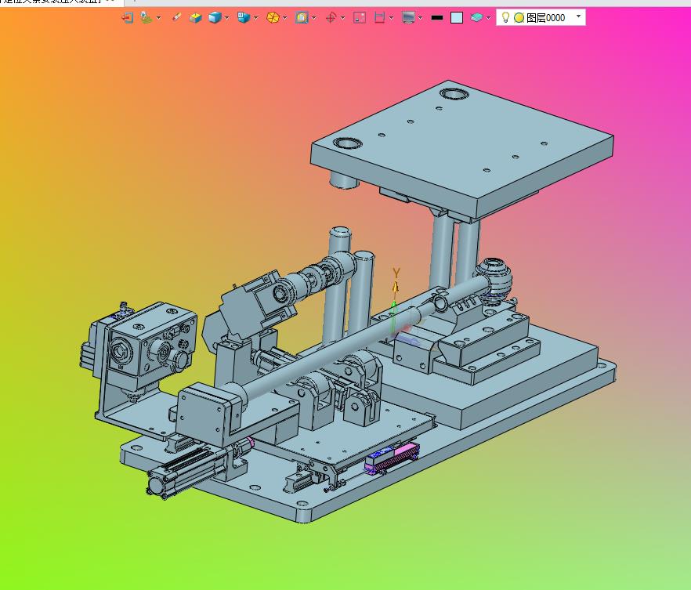The width and height of the screenshot is (691, 590).
Task: Open the 图层0000 layer dropdown list
Action: [x=578, y=16]
